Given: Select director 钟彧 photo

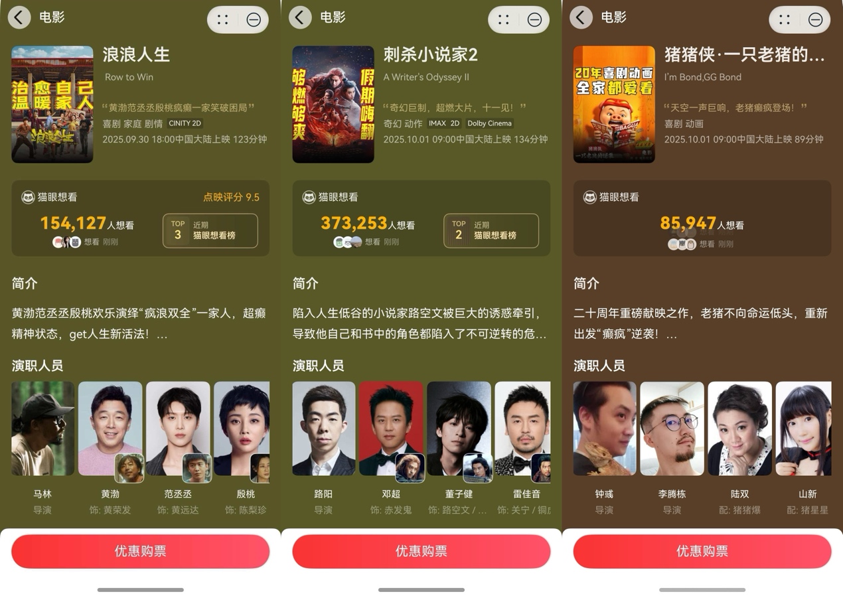Looking at the screenshot, I should (605, 429).
